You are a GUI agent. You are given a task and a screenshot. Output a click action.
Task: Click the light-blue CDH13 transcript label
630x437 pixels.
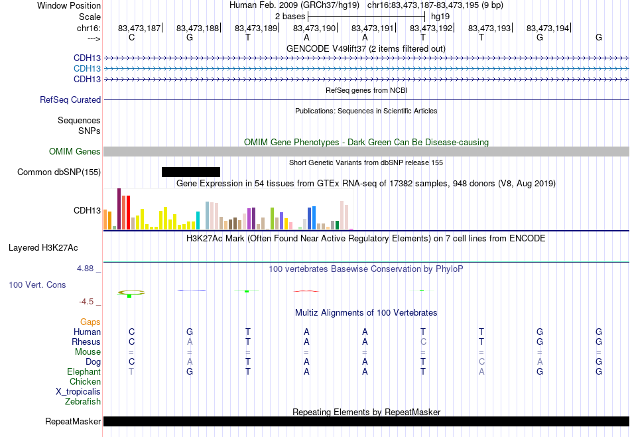pos(87,68)
